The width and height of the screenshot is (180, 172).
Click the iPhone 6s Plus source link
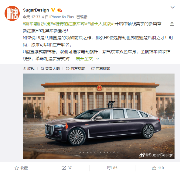(62, 17)
